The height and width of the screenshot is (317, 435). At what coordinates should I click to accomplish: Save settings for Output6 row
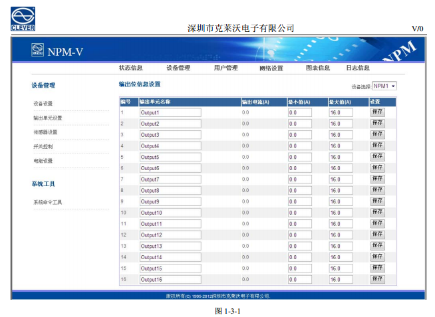(x=378, y=168)
